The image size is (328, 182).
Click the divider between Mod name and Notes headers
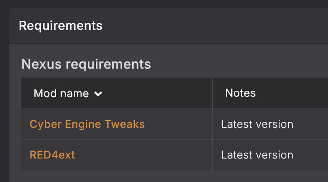pyautogui.click(x=212, y=93)
